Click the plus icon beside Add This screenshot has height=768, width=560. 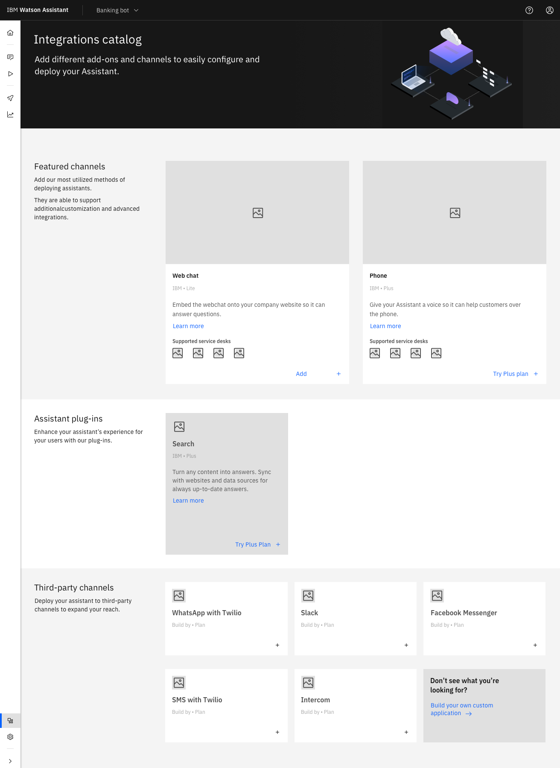(339, 374)
